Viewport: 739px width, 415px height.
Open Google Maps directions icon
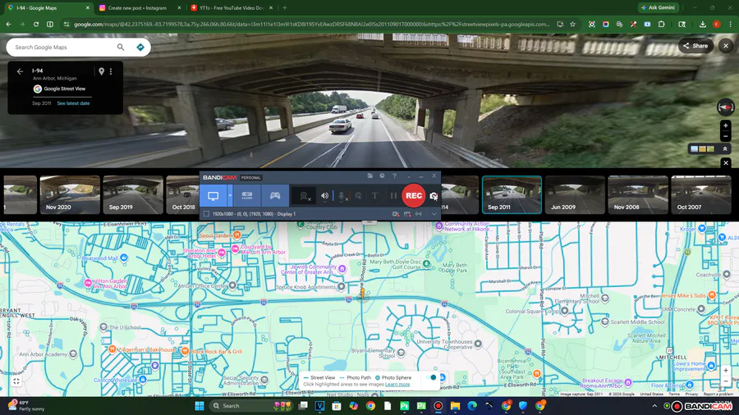click(x=140, y=47)
